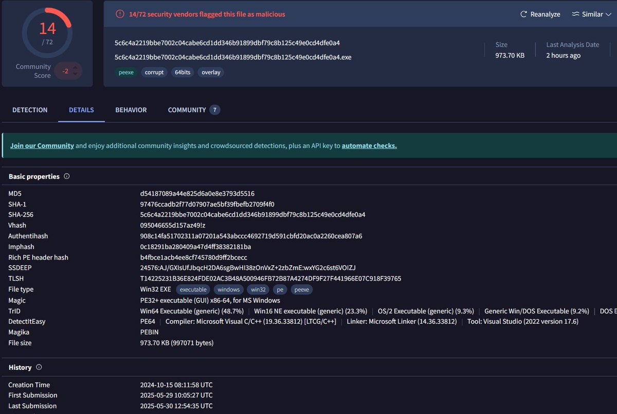The height and width of the screenshot is (414, 617).
Task: Click the Win32 EXE file type text
Action: point(156,289)
